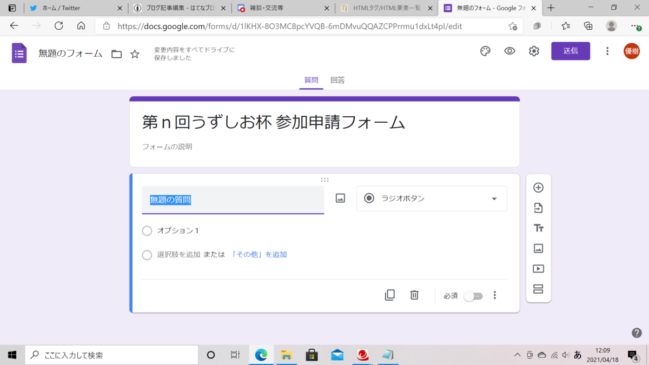The width and height of the screenshot is (649, 365).
Task: Switch to the 回答 tab
Action: coord(337,79)
